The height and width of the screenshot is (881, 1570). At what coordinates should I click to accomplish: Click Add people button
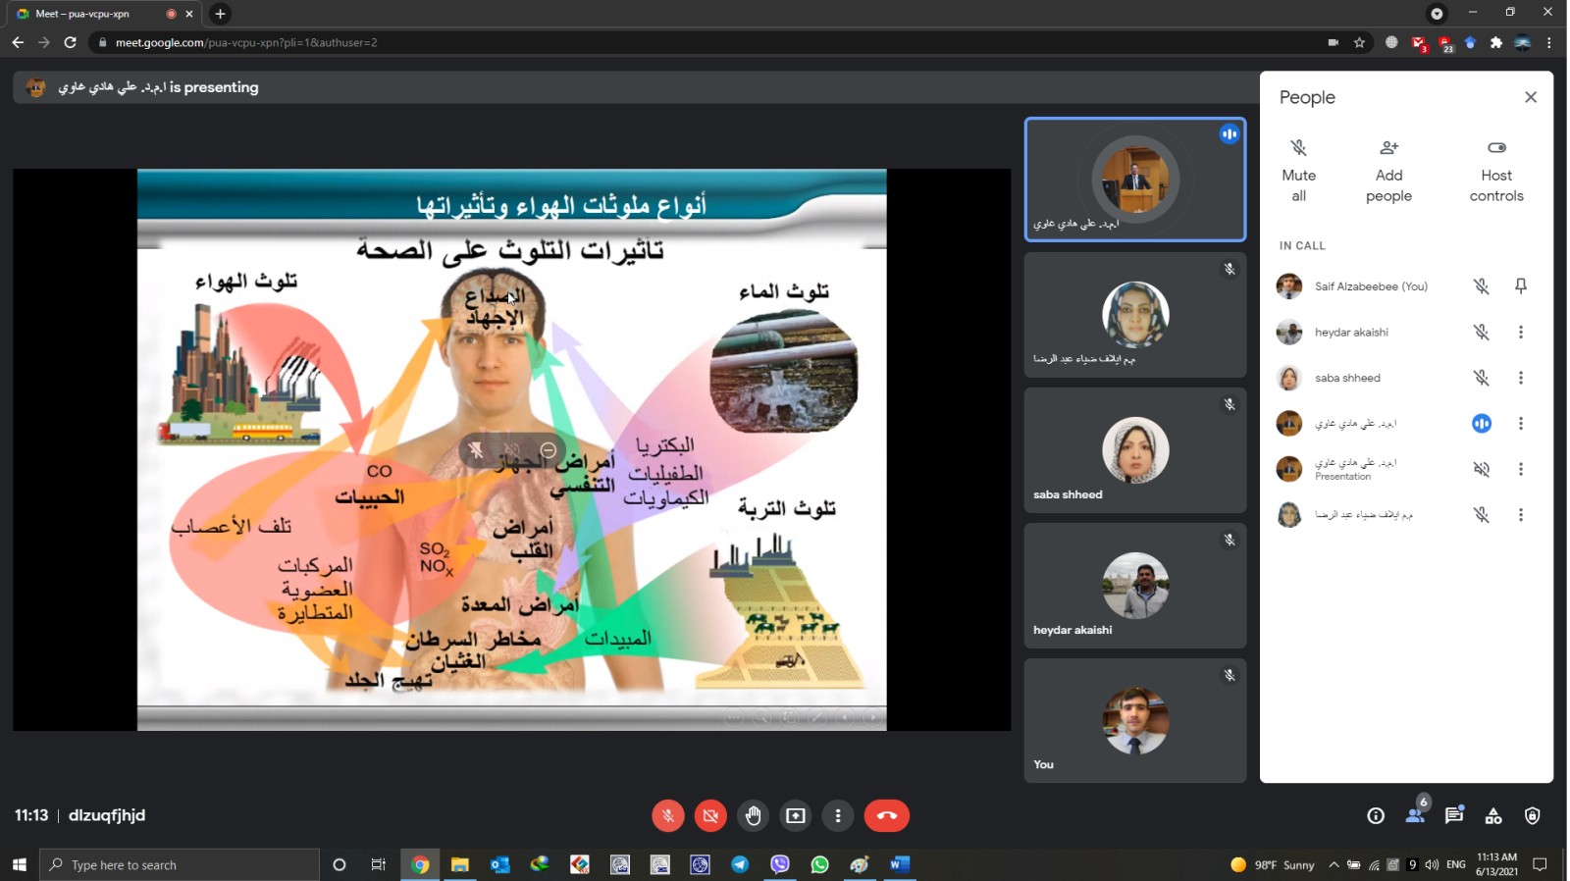(1388, 170)
